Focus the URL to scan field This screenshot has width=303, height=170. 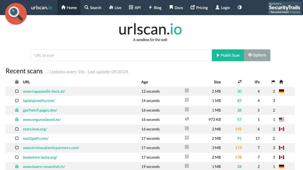pyautogui.click(x=121, y=55)
